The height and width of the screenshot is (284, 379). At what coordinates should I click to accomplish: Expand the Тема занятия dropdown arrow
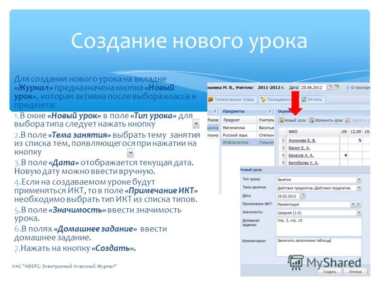tap(359, 187)
